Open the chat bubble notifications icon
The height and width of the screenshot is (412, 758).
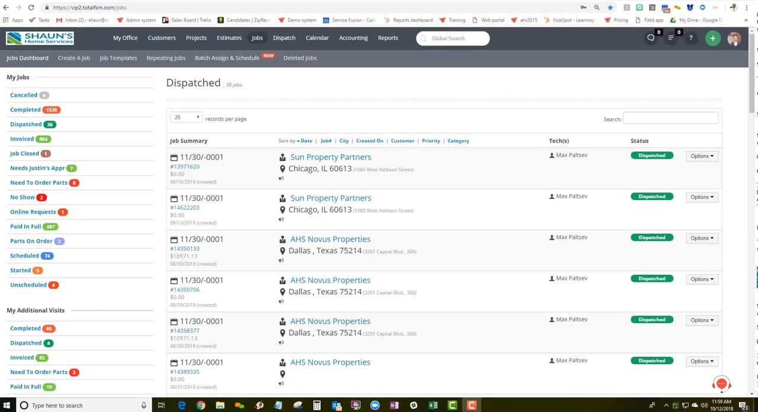coord(651,38)
